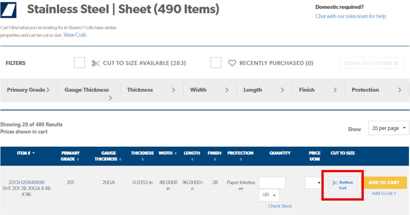Click the Add To Cart button
The width and height of the screenshot is (410, 215).
click(x=384, y=183)
